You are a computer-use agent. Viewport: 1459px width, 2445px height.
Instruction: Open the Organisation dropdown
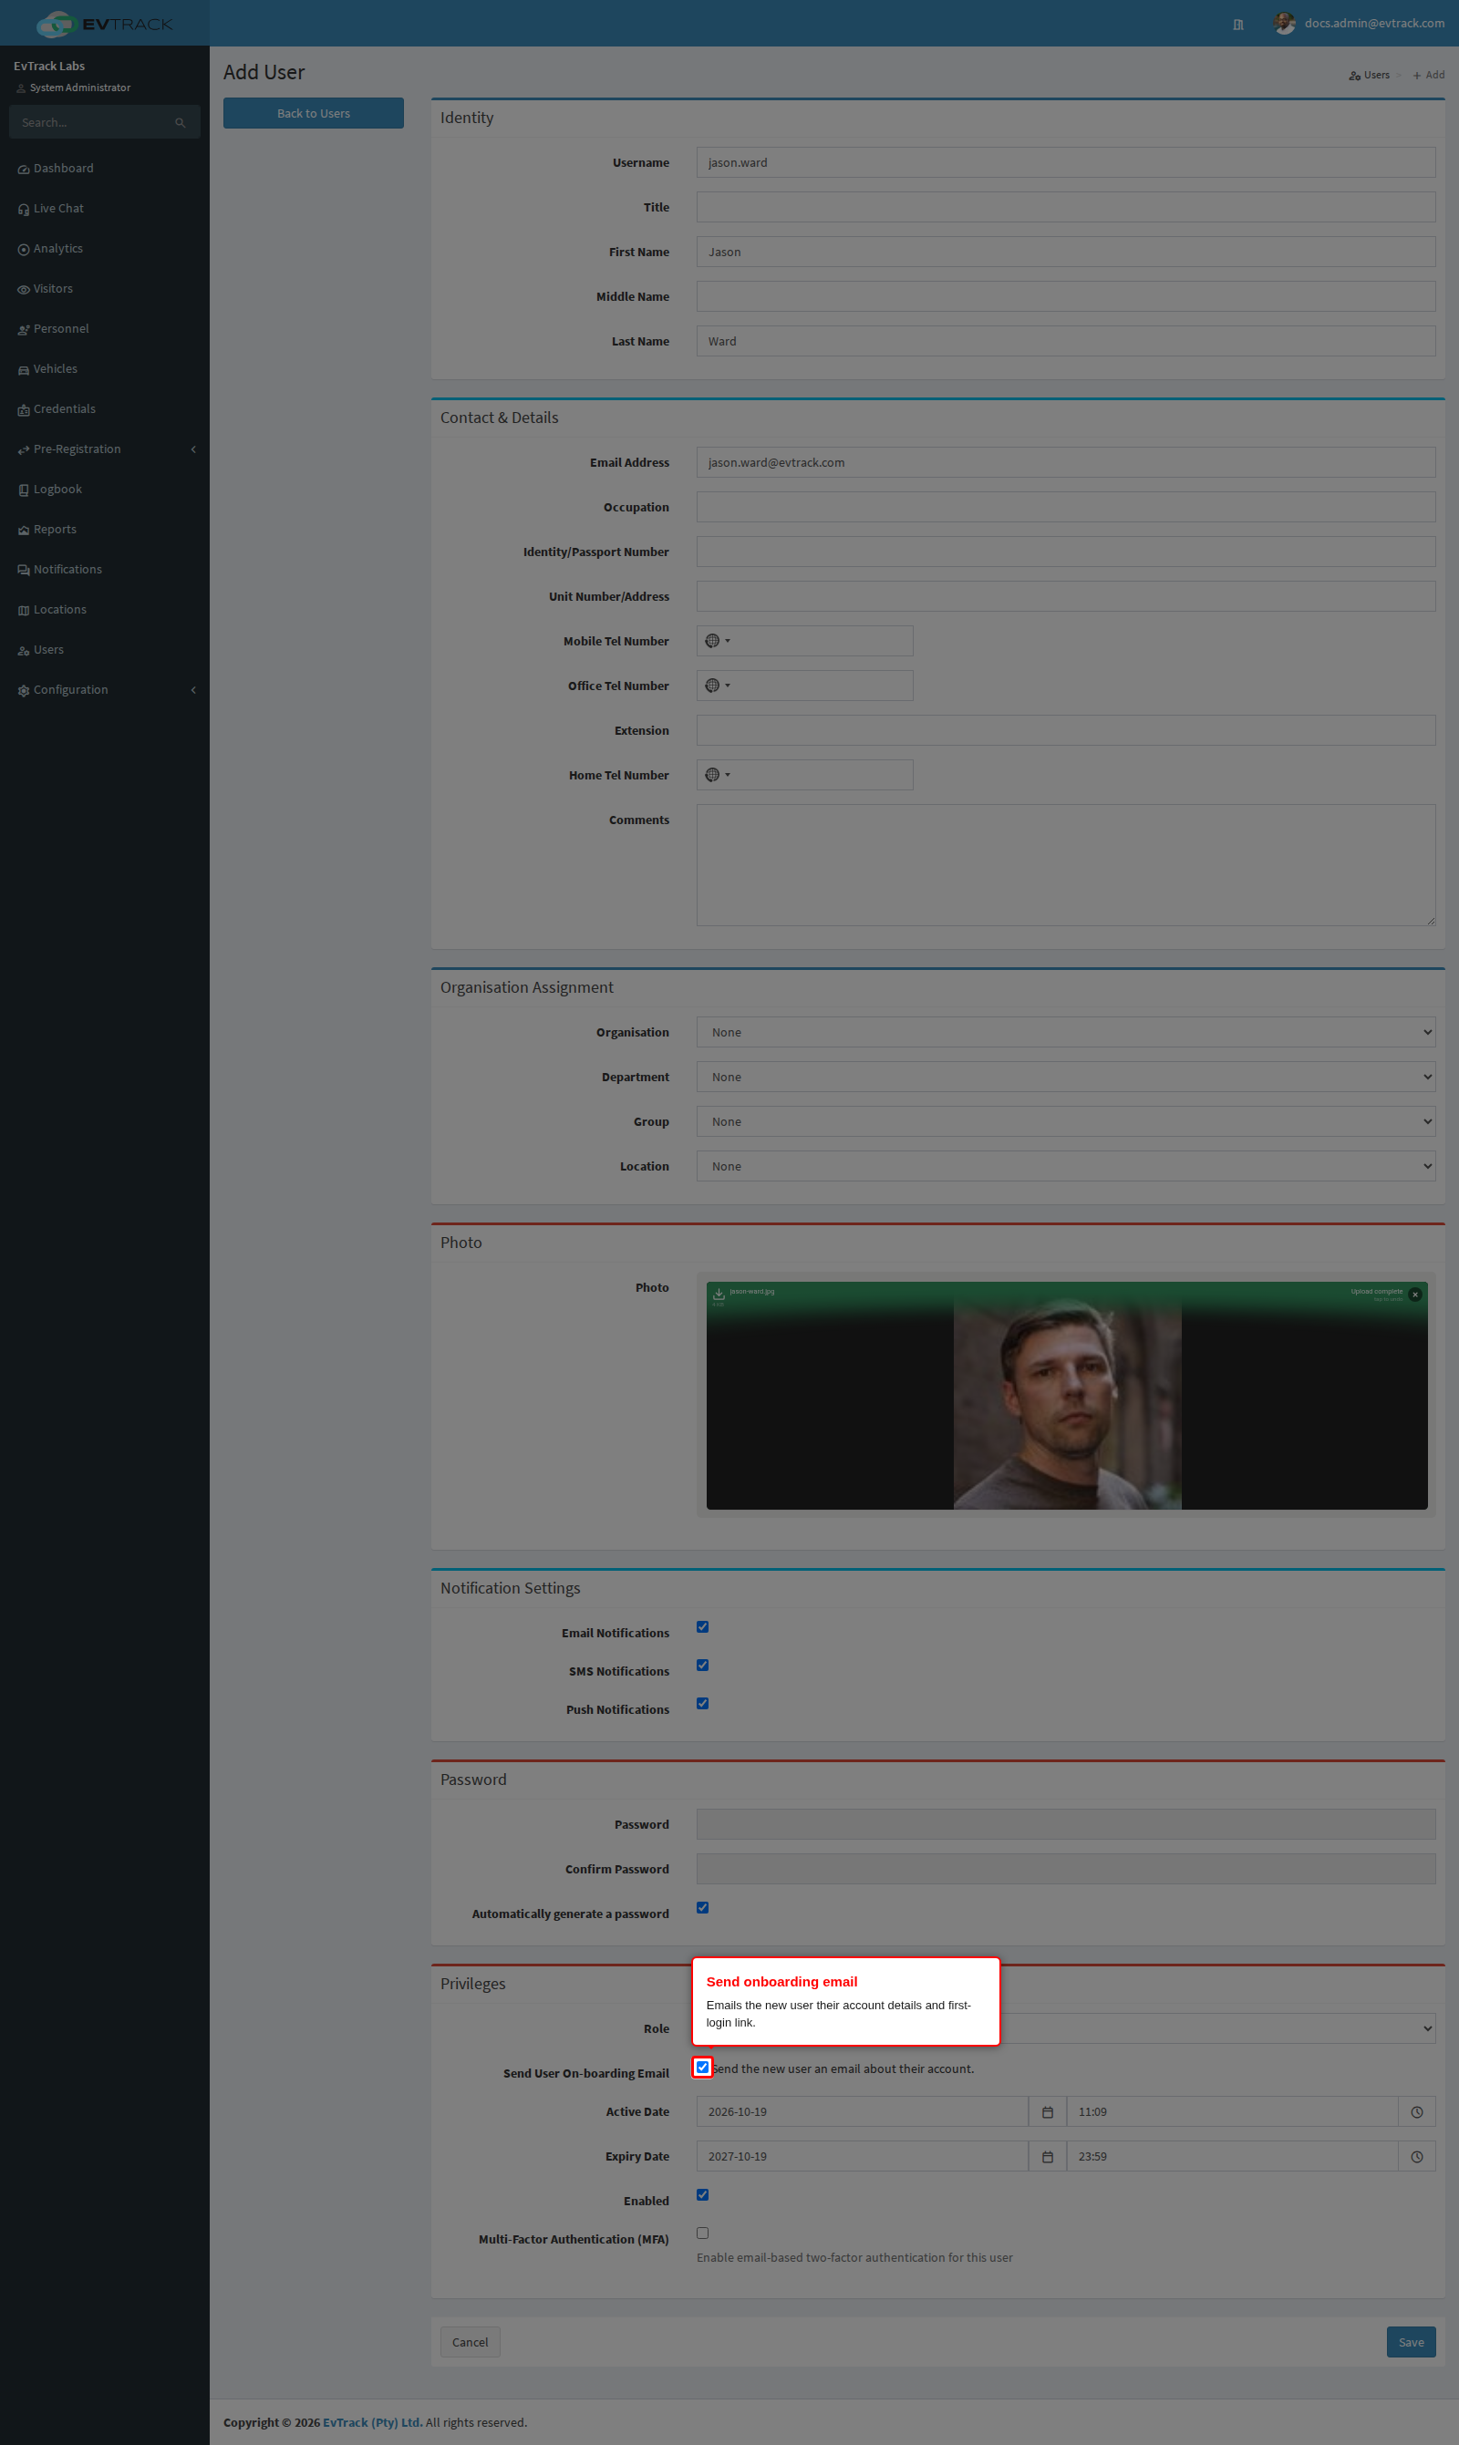[1066, 1032]
